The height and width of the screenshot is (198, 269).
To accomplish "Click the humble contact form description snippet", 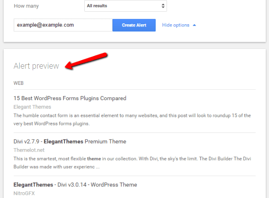I will [x=132, y=119].
